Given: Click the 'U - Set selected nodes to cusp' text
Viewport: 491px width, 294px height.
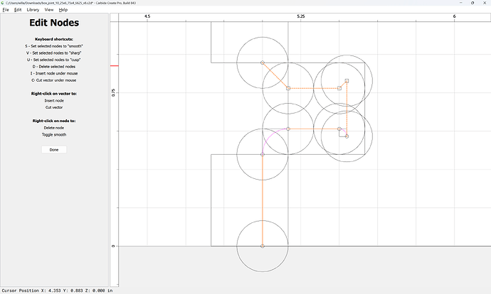Looking at the screenshot, I should [54, 60].
